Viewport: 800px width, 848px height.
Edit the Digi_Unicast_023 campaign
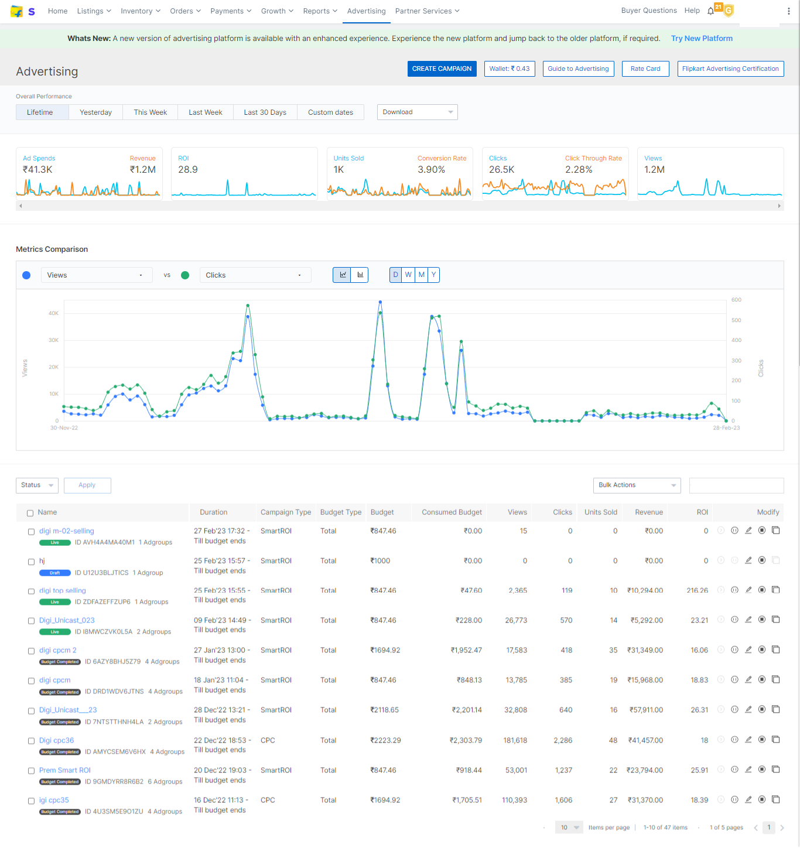748,620
